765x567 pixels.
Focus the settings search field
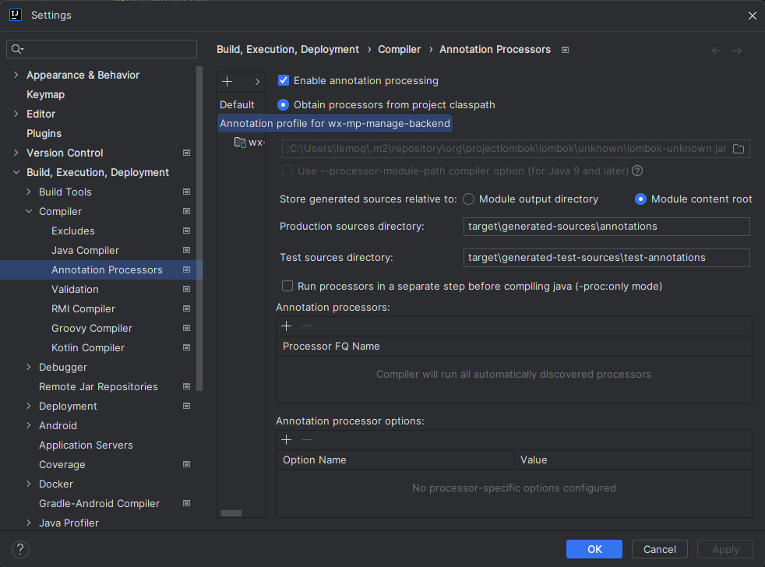[101, 49]
